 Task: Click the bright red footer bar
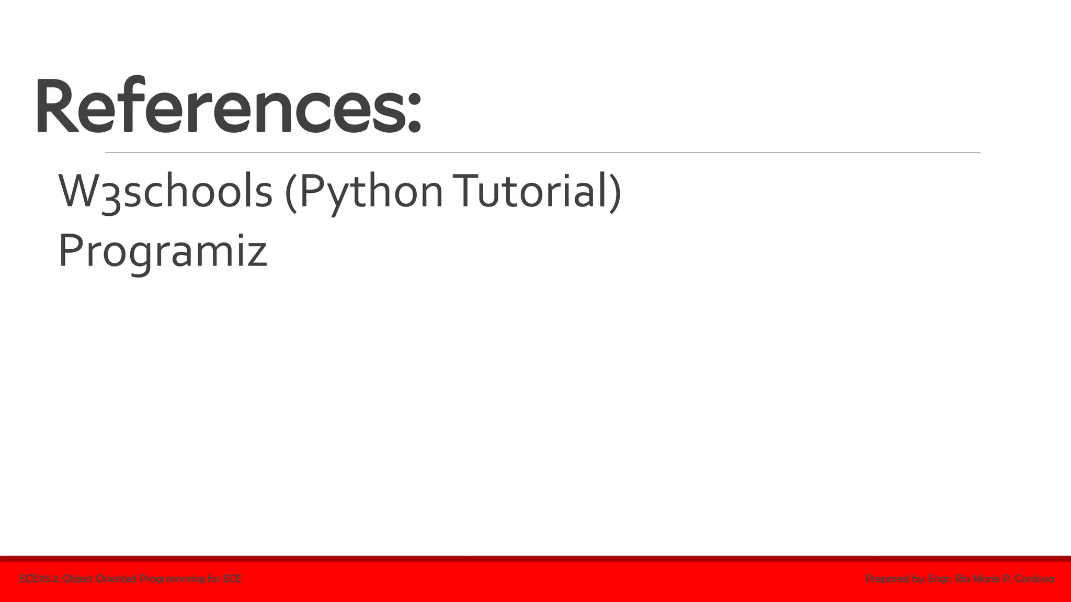[x=535, y=582]
